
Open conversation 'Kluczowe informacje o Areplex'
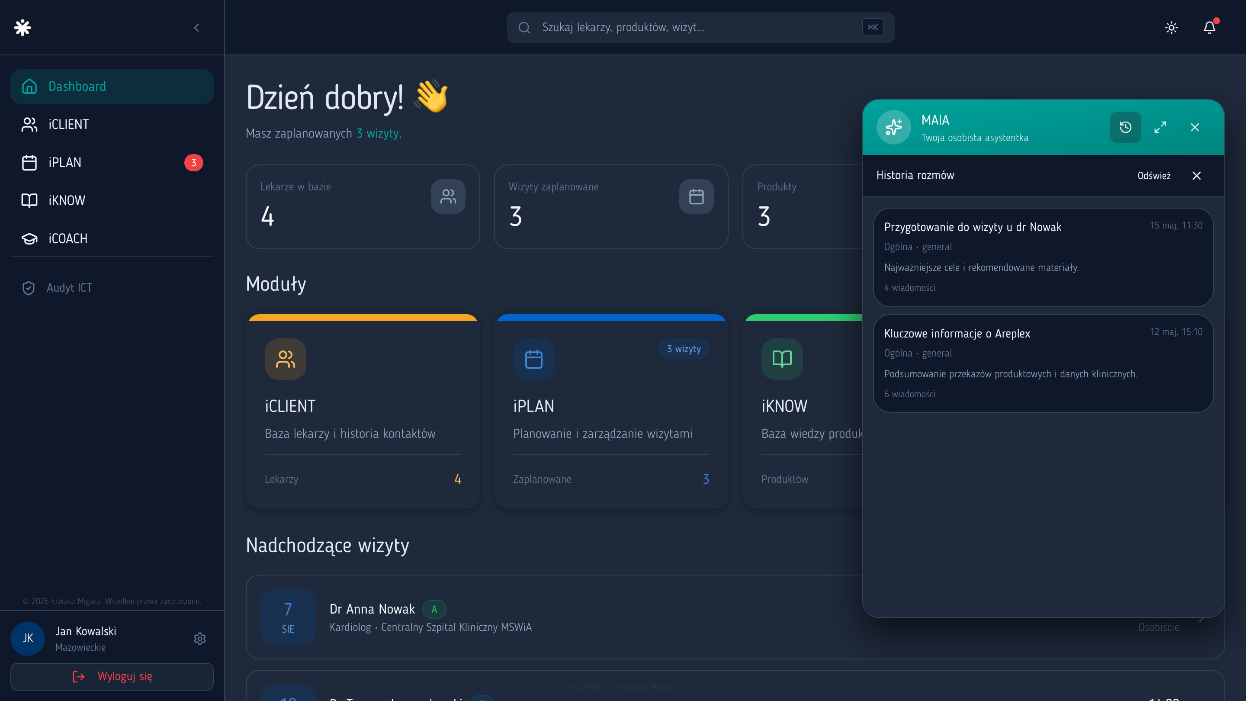1043,364
